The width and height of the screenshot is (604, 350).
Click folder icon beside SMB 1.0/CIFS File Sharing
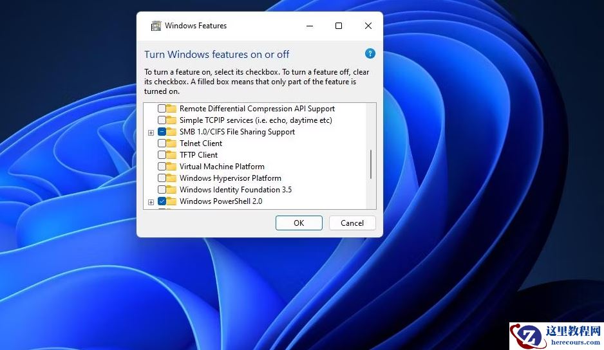[171, 132]
